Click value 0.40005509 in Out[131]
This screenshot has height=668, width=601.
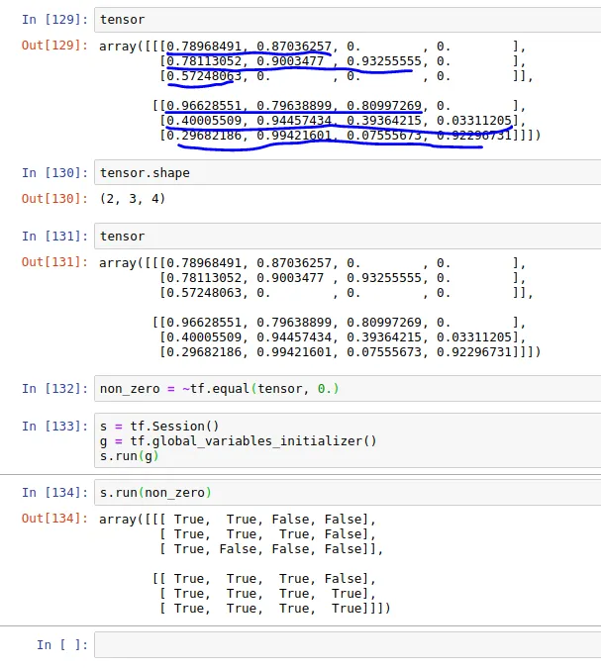(x=204, y=337)
